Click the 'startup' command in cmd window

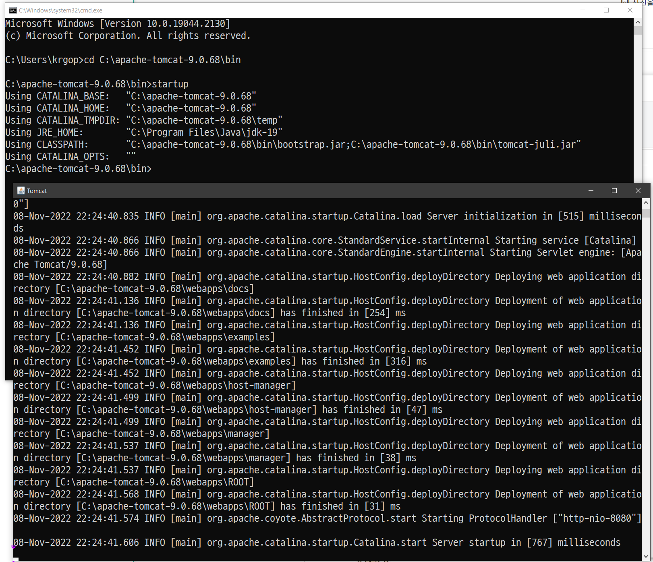pos(170,84)
